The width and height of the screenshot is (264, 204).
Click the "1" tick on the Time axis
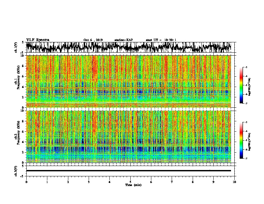point(47,182)
